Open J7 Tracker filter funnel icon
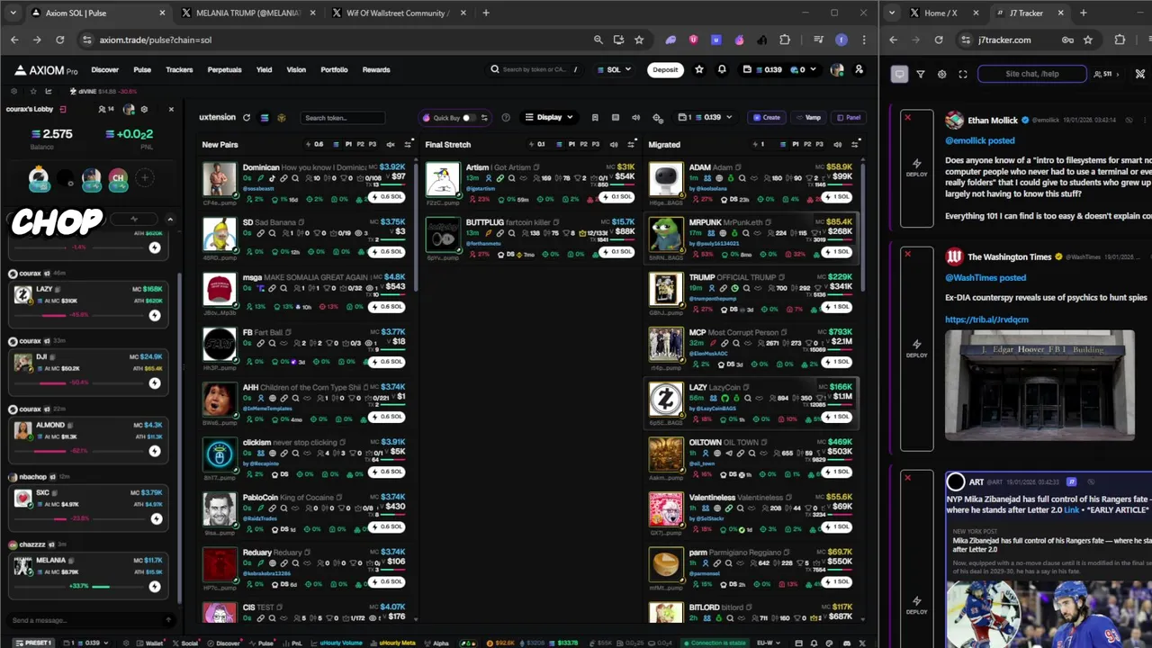The height and width of the screenshot is (648, 1152). tap(921, 74)
